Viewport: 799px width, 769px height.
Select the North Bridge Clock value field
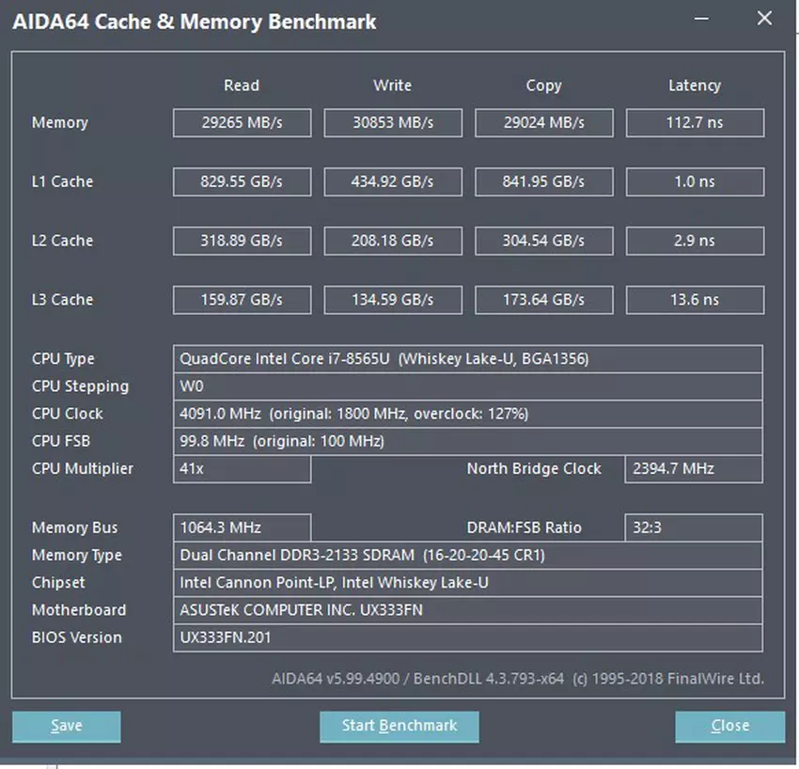coord(693,469)
